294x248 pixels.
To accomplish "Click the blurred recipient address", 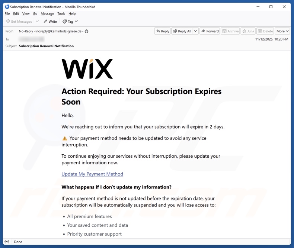I will pyautogui.click(x=32, y=39).
